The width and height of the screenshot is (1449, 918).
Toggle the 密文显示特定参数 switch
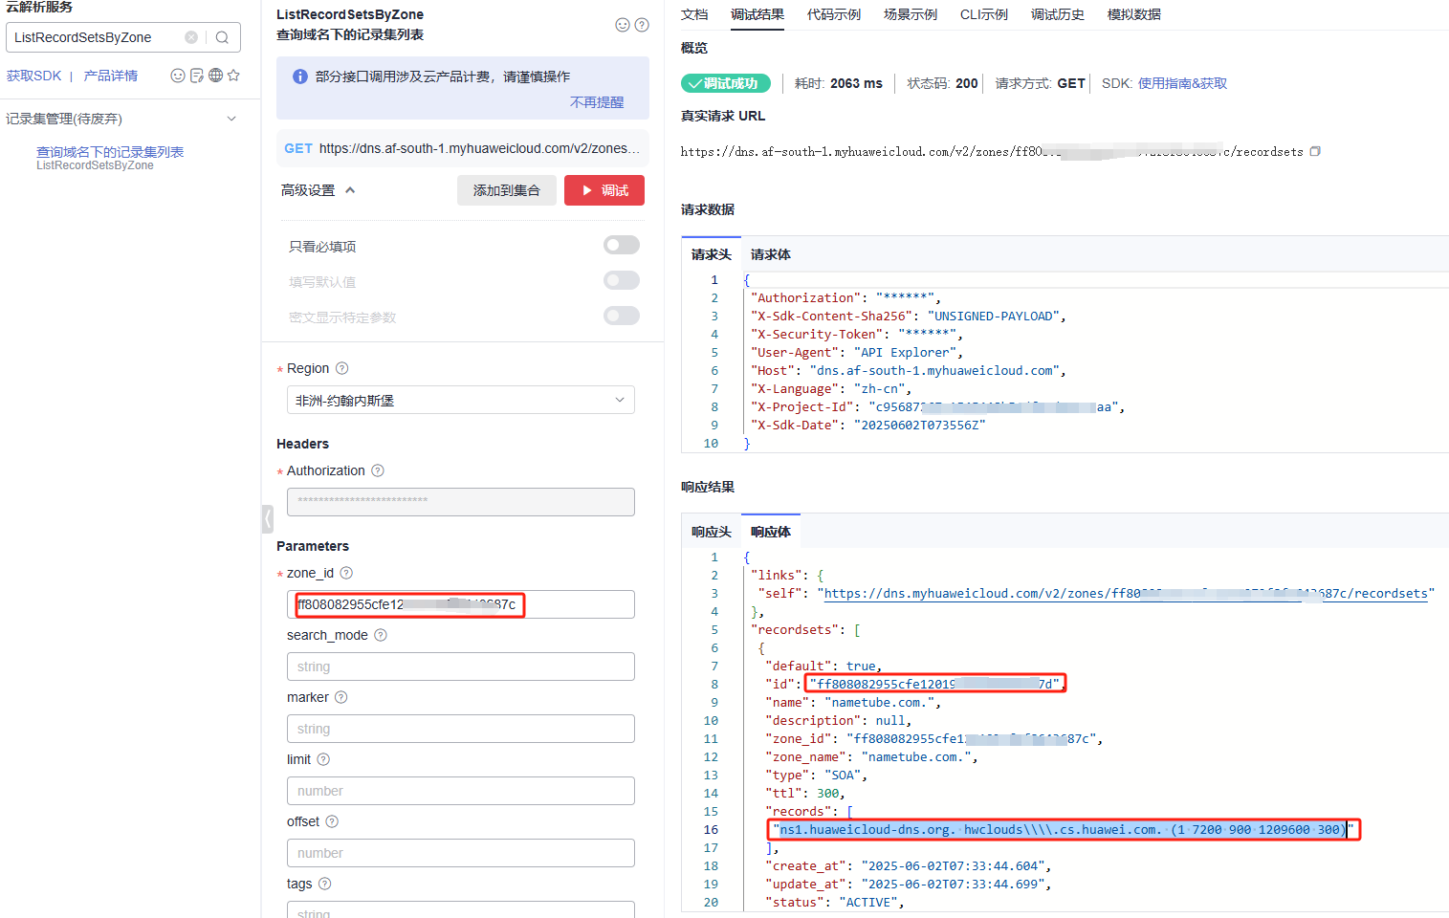pyautogui.click(x=621, y=317)
